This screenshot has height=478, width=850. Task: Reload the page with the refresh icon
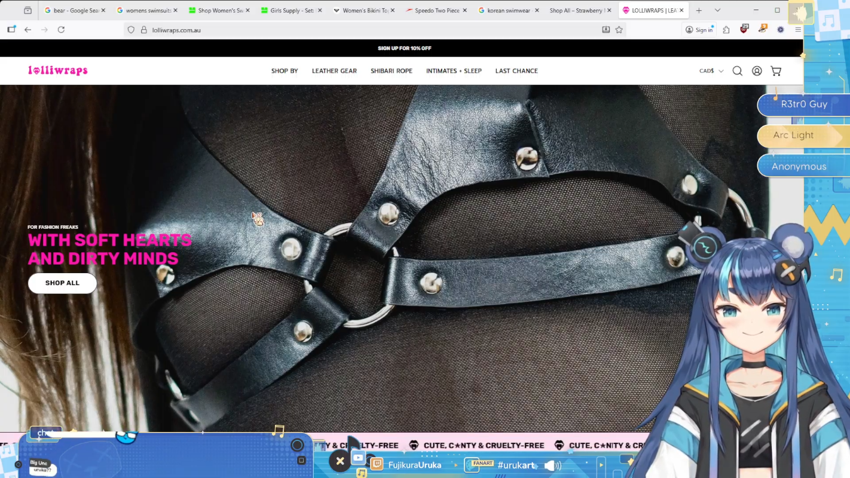tap(61, 29)
